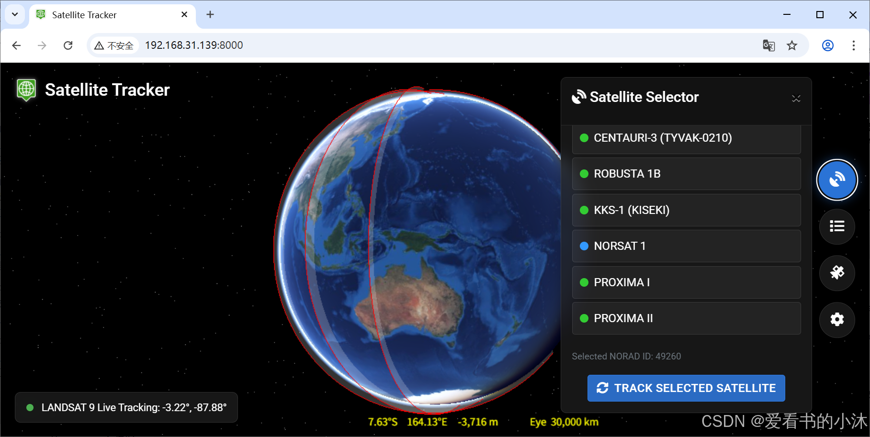This screenshot has height=437, width=870.
Task: Go back in browser history
Action: pos(17,45)
